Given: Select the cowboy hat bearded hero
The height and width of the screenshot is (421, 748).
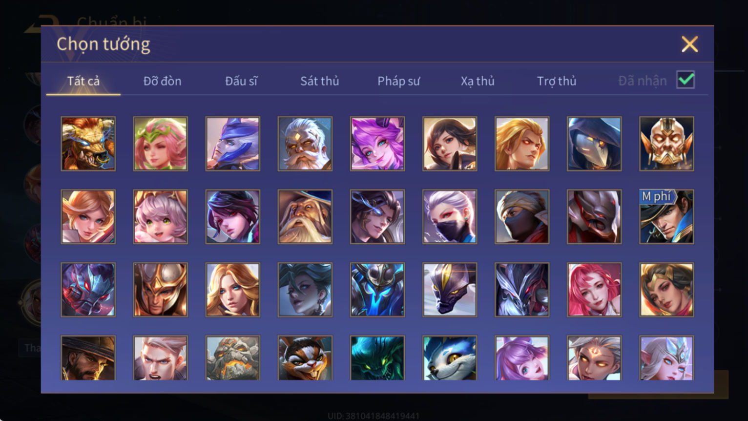Looking at the screenshot, I should (88, 358).
